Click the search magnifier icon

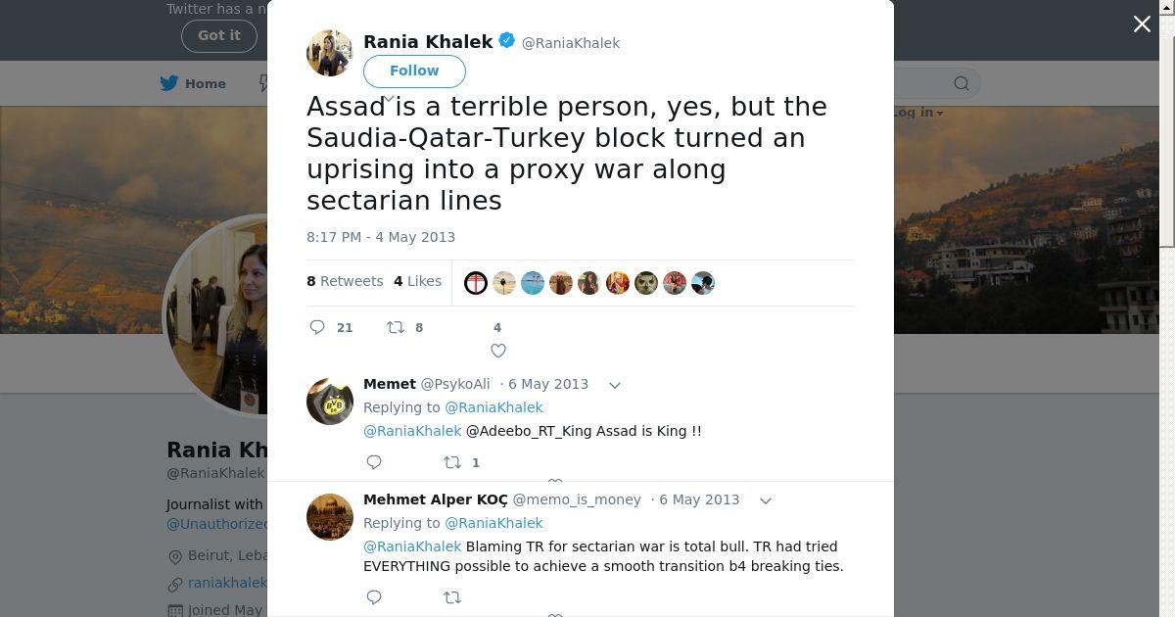click(962, 83)
